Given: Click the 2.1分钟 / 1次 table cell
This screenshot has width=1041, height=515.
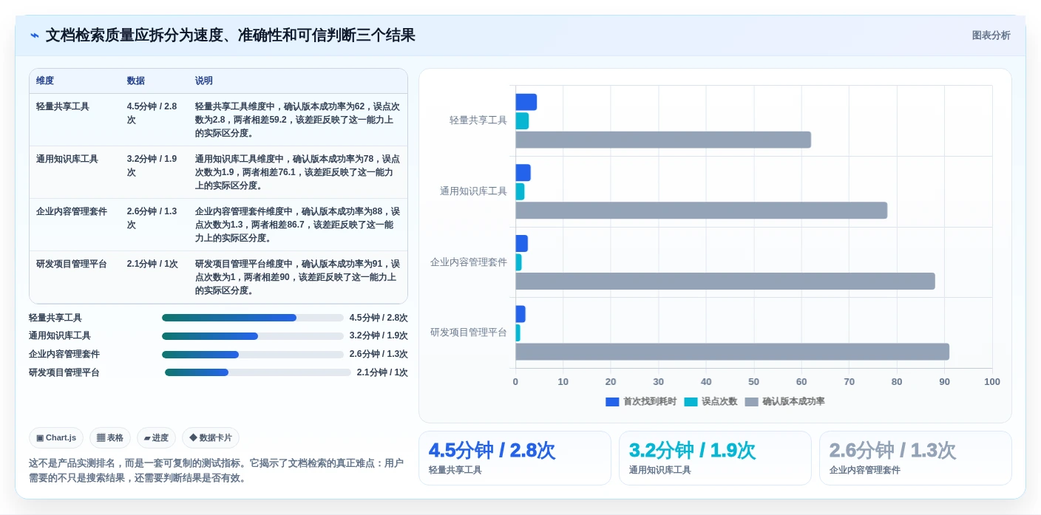Looking at the screenshot, I should click(152, 264).
